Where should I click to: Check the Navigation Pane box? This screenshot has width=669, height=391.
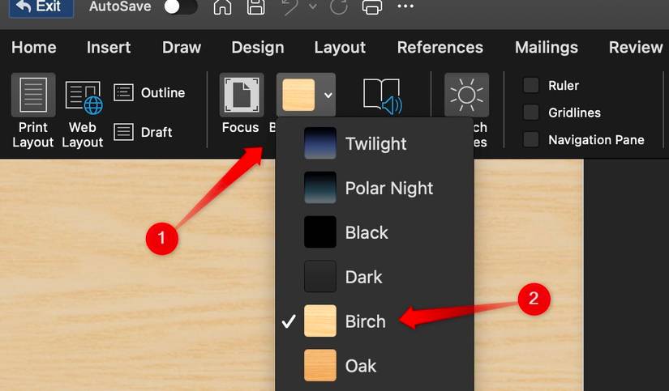[531, 139]
